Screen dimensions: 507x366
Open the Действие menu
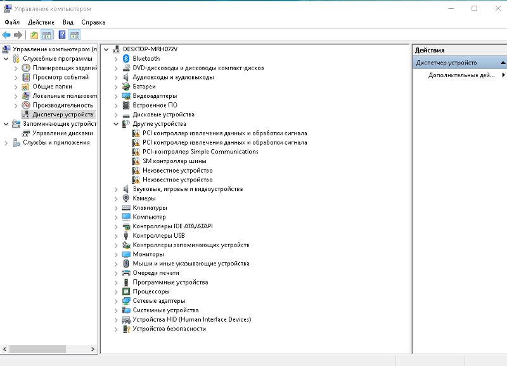41,22
